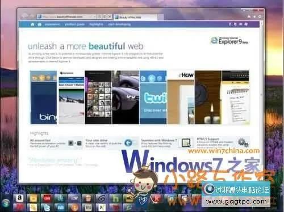Select the Beauty of the Web tab
Image resolution: width=284 pixels, height=212 pixels.
pos(135,17)
